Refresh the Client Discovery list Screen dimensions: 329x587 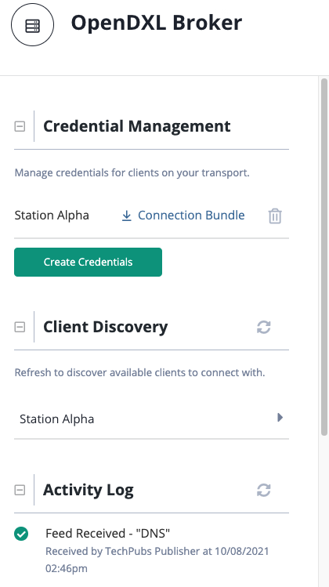[x=264, y=327]
